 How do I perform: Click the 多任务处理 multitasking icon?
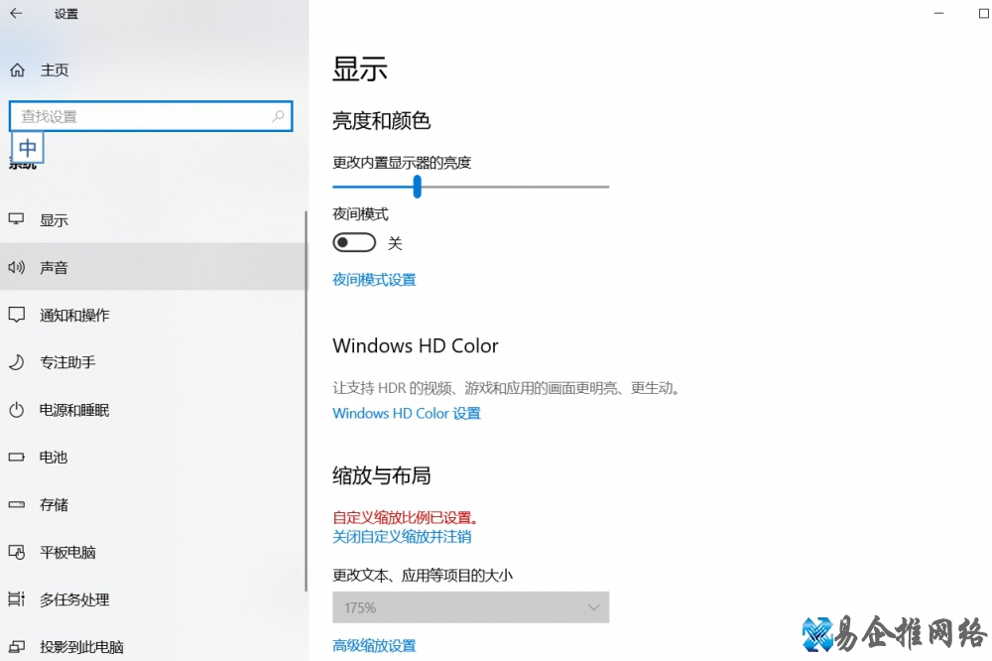coord(16,599)
